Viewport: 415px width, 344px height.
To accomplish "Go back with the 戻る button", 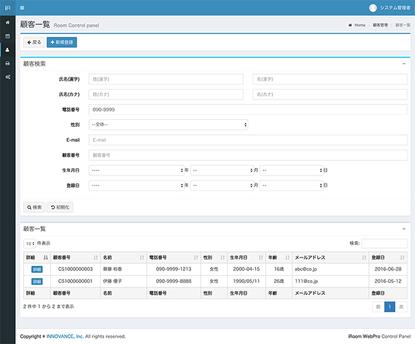I will (34, 42).
